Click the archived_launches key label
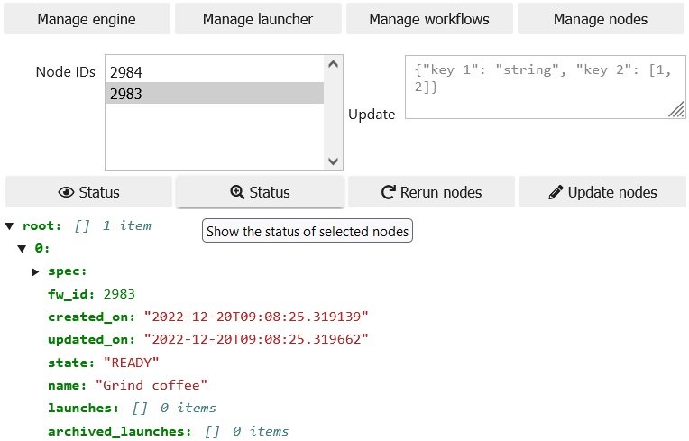 [x=120, y=431]
